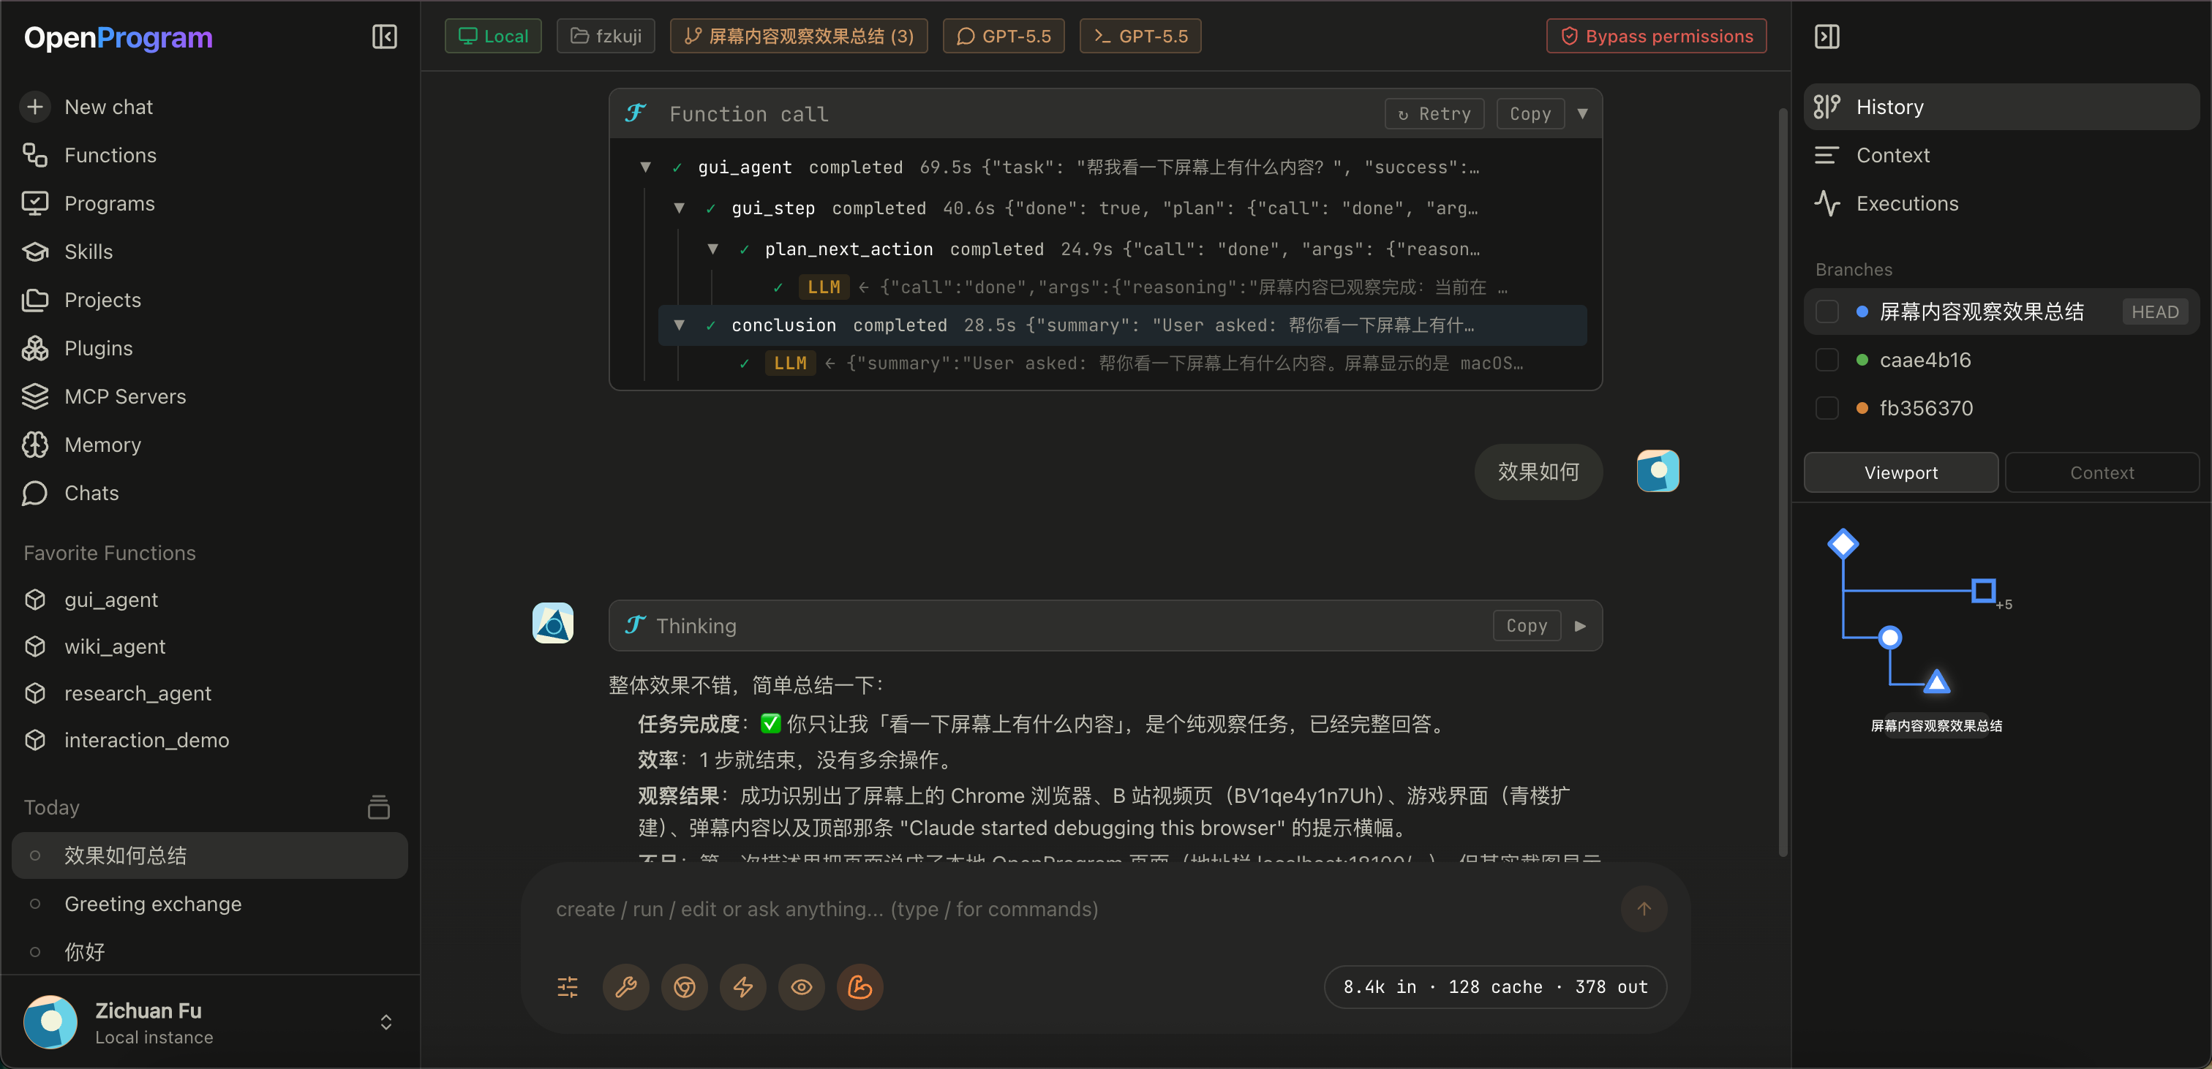Tick checkbox for branch 屏幕内容观察效果总结
Viewport: 2212px width, 1069px height.
coord(1827,311)
